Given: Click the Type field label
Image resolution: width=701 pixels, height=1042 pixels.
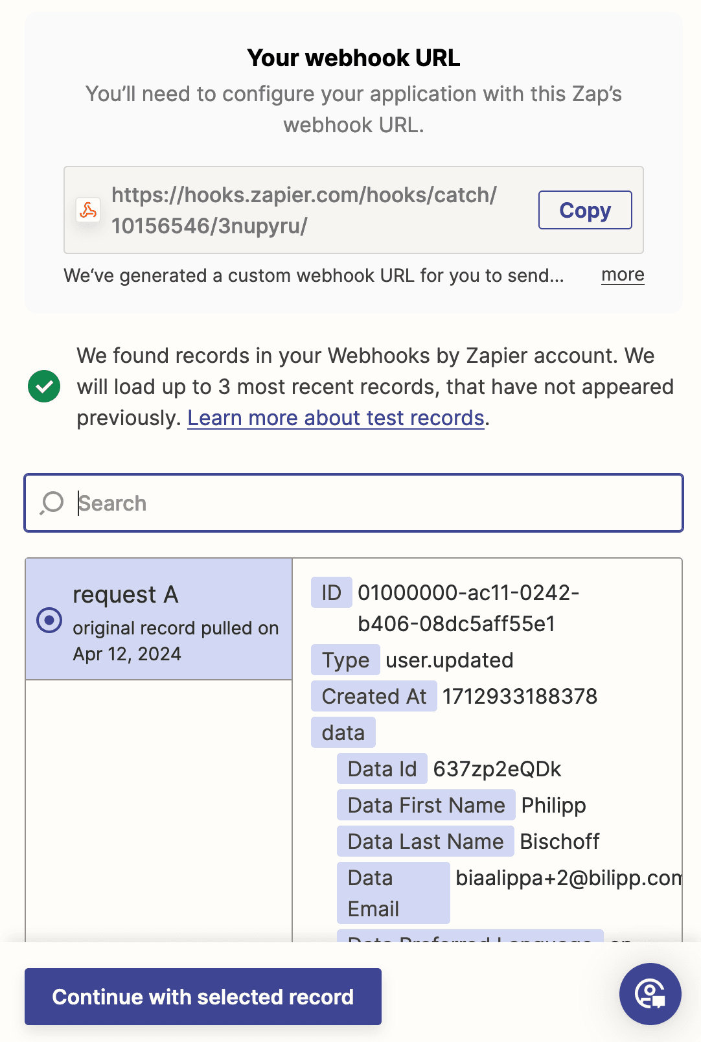Looking at the screenshot, I should (x=345, y=660).
